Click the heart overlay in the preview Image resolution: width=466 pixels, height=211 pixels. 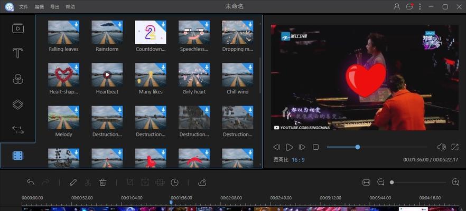[366, 80]
